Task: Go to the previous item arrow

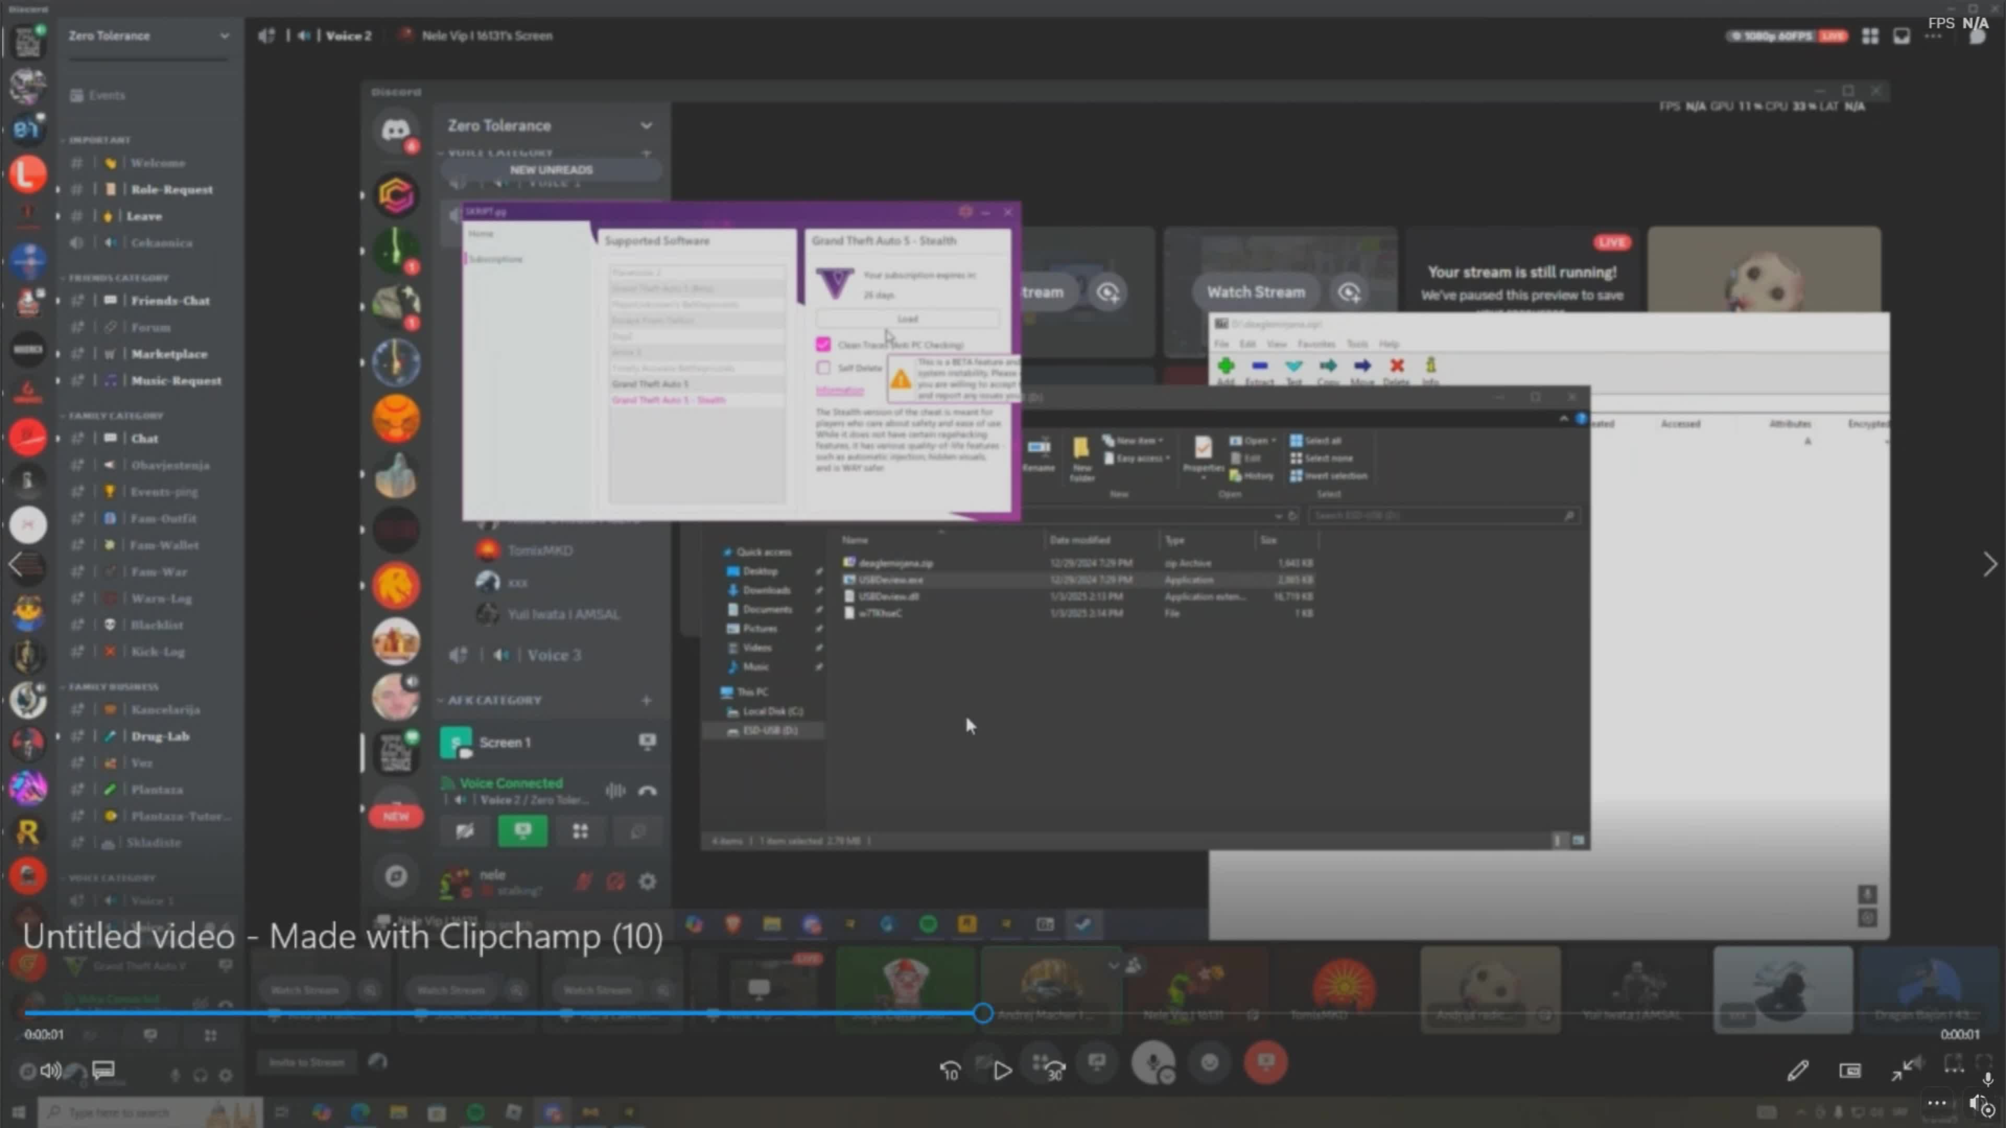Action: click(16, 565)
